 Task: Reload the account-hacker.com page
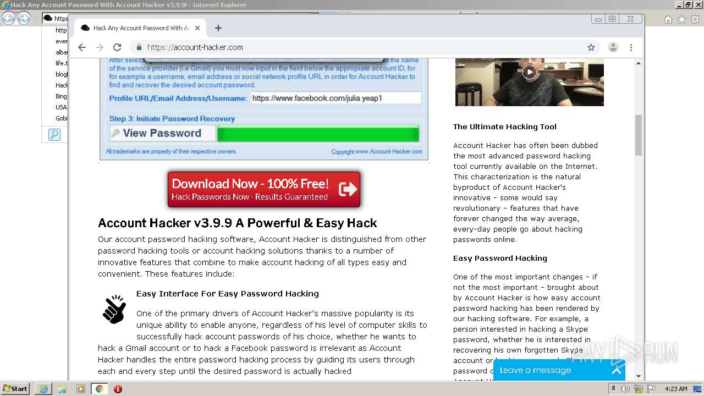(117, 47)
